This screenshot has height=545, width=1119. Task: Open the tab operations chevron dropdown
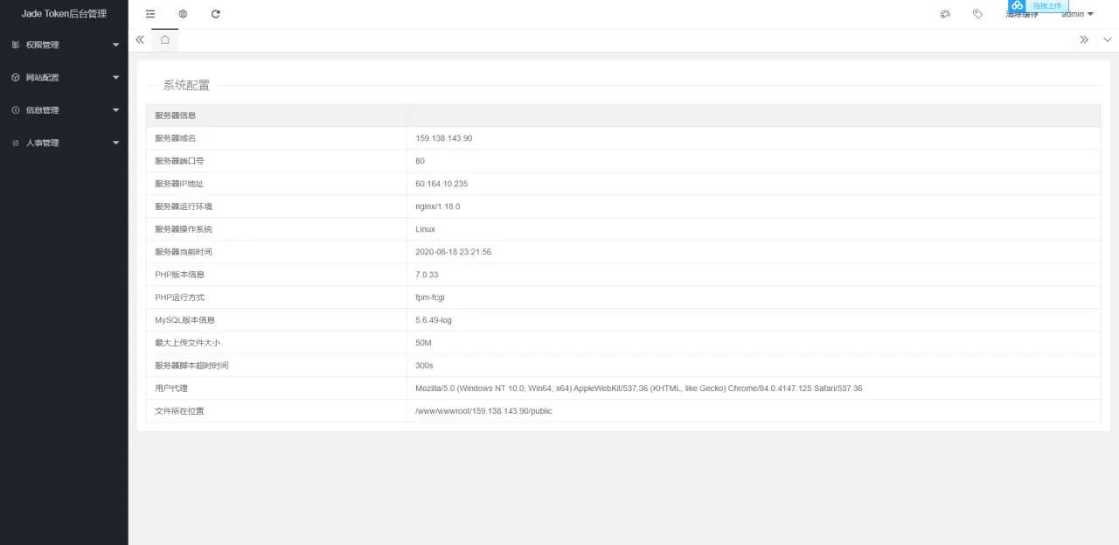click(1107, 39)
